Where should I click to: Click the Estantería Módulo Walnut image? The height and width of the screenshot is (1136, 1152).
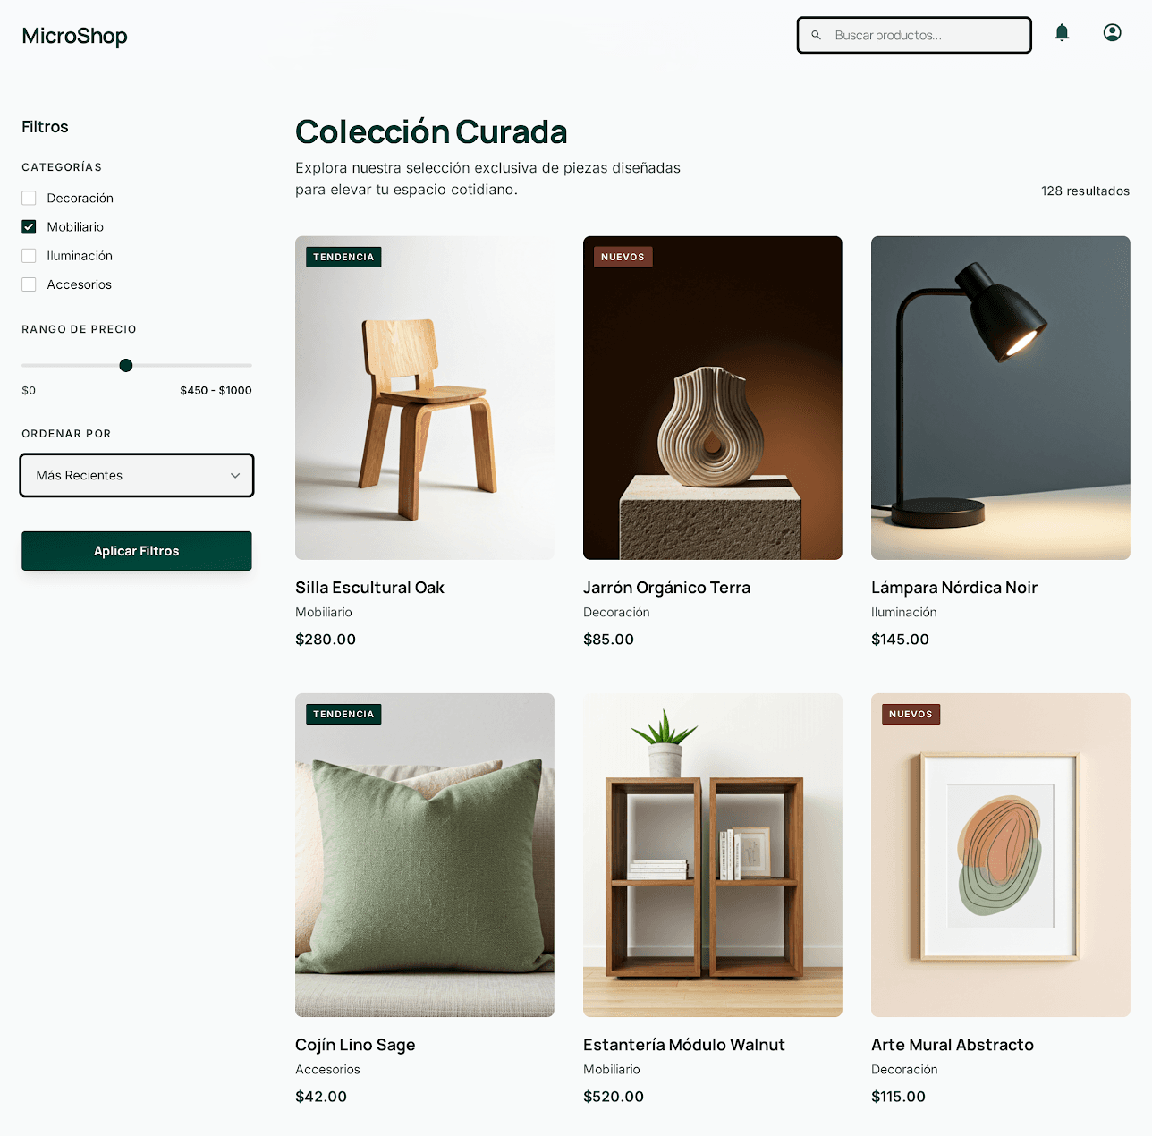712,854
